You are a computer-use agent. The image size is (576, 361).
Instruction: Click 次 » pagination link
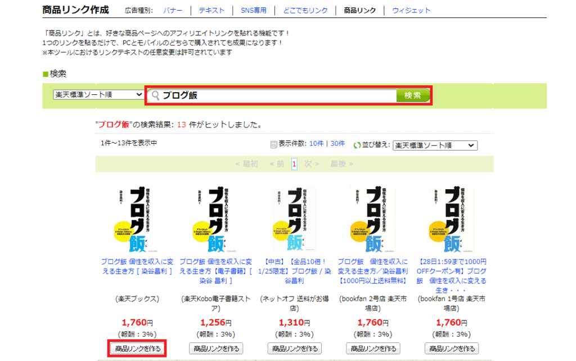coord(312,164)
